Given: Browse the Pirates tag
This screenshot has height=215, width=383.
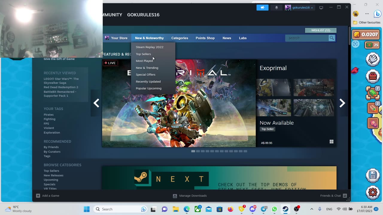Looking at the screenshot, I should click(48, 115).
